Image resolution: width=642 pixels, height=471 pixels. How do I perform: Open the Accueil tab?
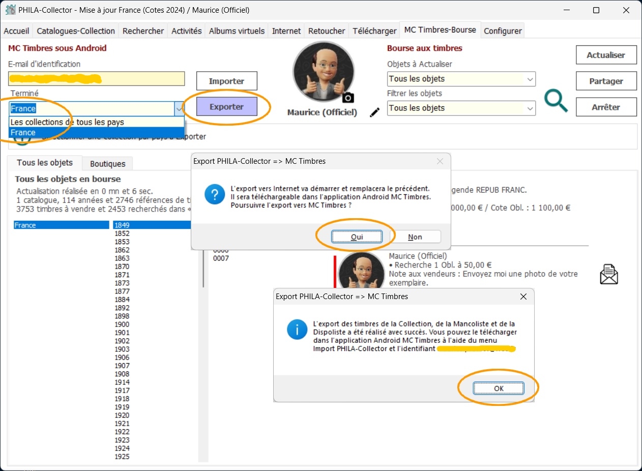(17, 31)
